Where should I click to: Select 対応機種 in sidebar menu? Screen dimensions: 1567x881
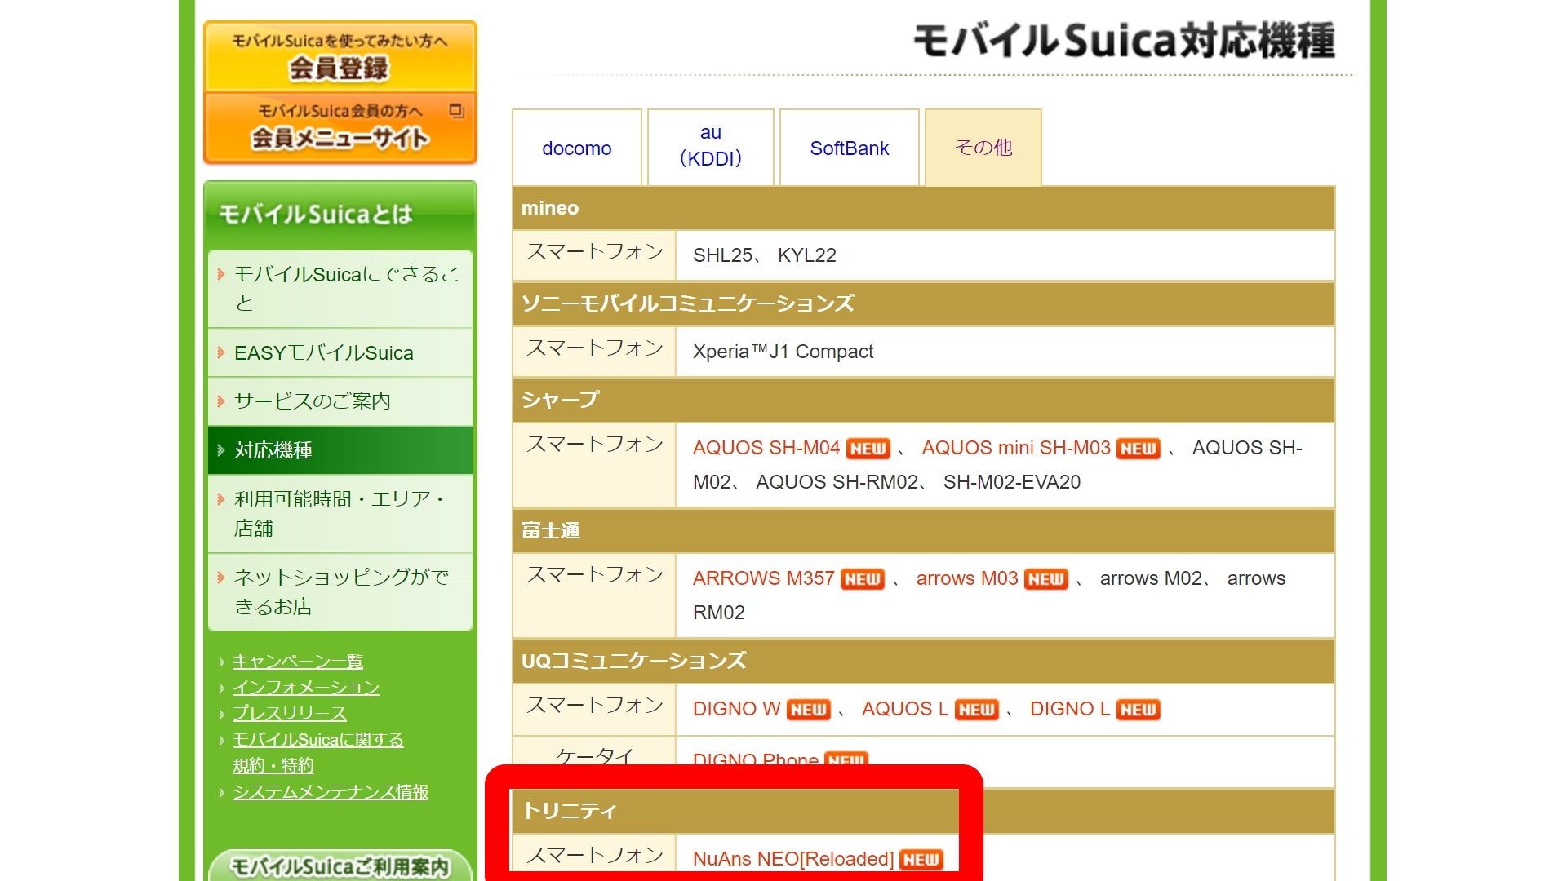[273, 450]
